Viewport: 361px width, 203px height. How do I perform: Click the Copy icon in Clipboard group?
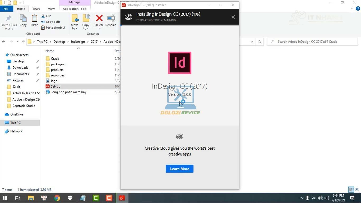coord(23,19)
